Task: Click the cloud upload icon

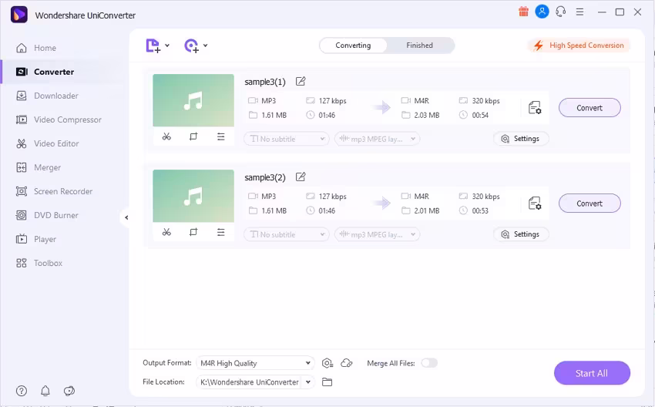Action: (347, 363)
